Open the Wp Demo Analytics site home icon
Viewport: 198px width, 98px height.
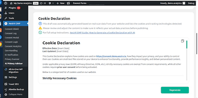(11, 3)
